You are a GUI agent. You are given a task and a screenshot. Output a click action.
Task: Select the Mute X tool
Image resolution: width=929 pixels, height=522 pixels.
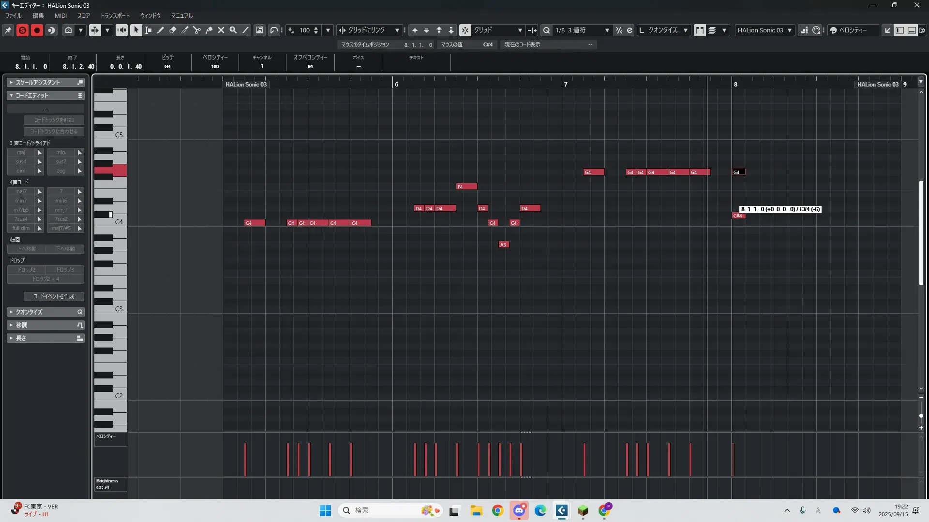[221, 30]
